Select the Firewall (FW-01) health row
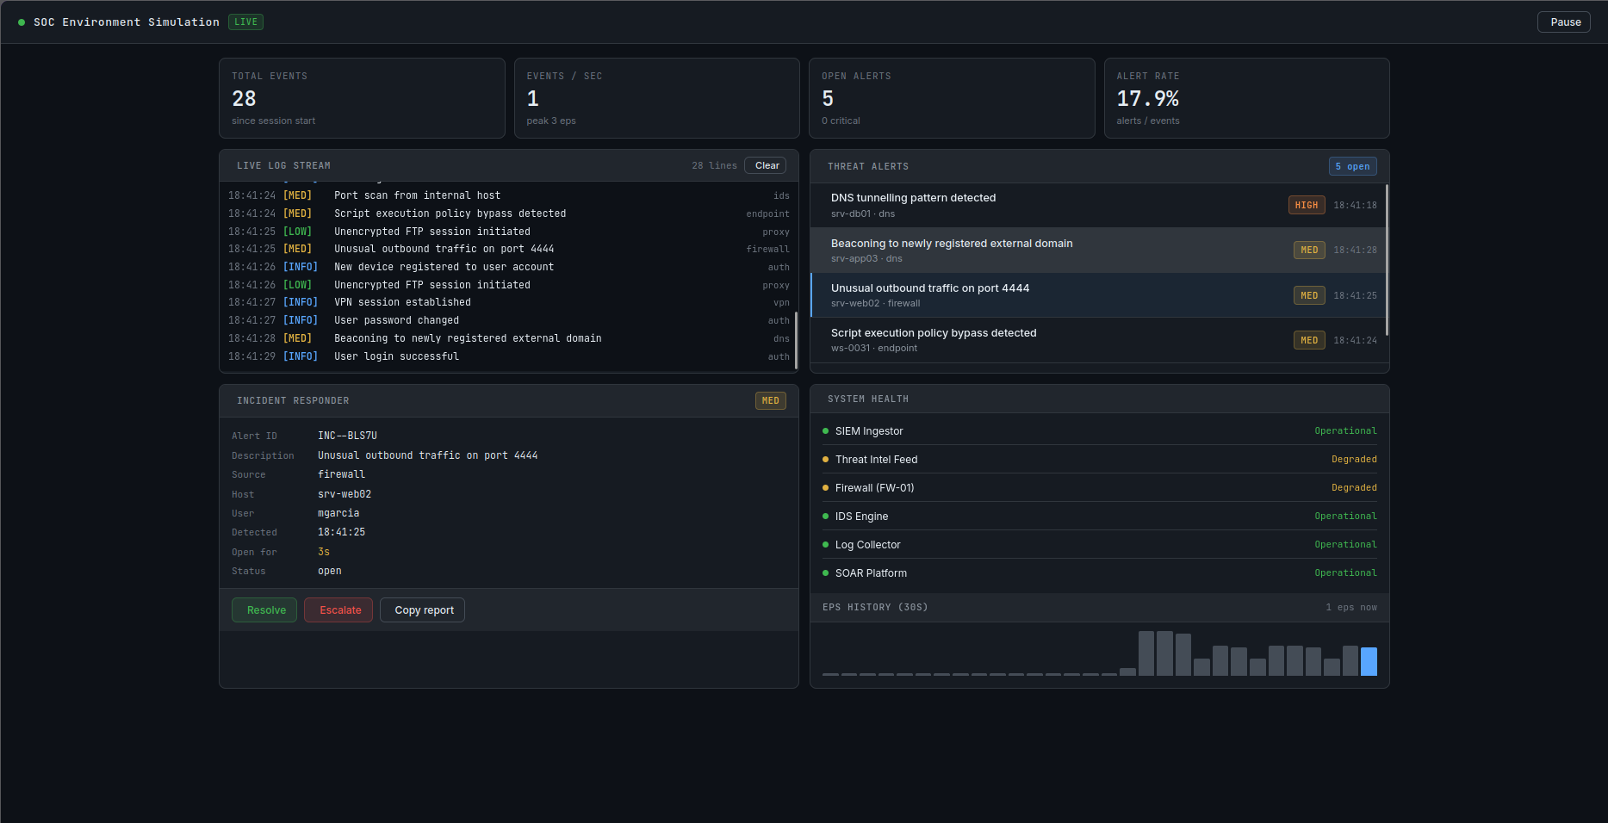 coord(1099,488)
